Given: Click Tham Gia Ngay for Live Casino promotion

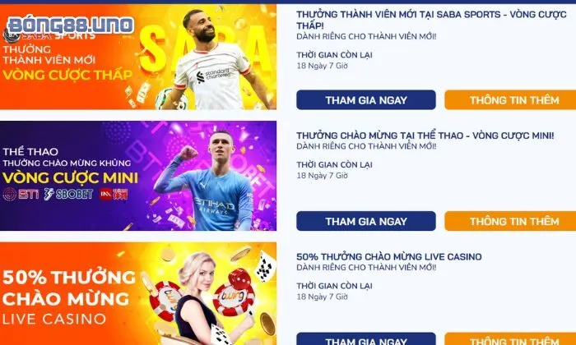Looking at the screenshot, I should (x=366, y=339).
